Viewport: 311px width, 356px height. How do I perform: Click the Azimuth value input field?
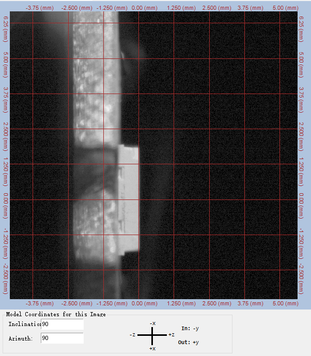click(62, 338)
